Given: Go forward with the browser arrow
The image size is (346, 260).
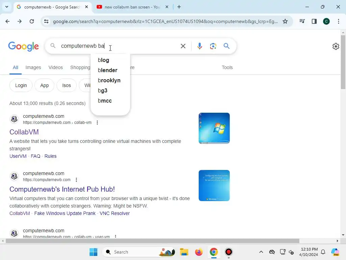Looking at the screenshot, I should pos(20,21).
